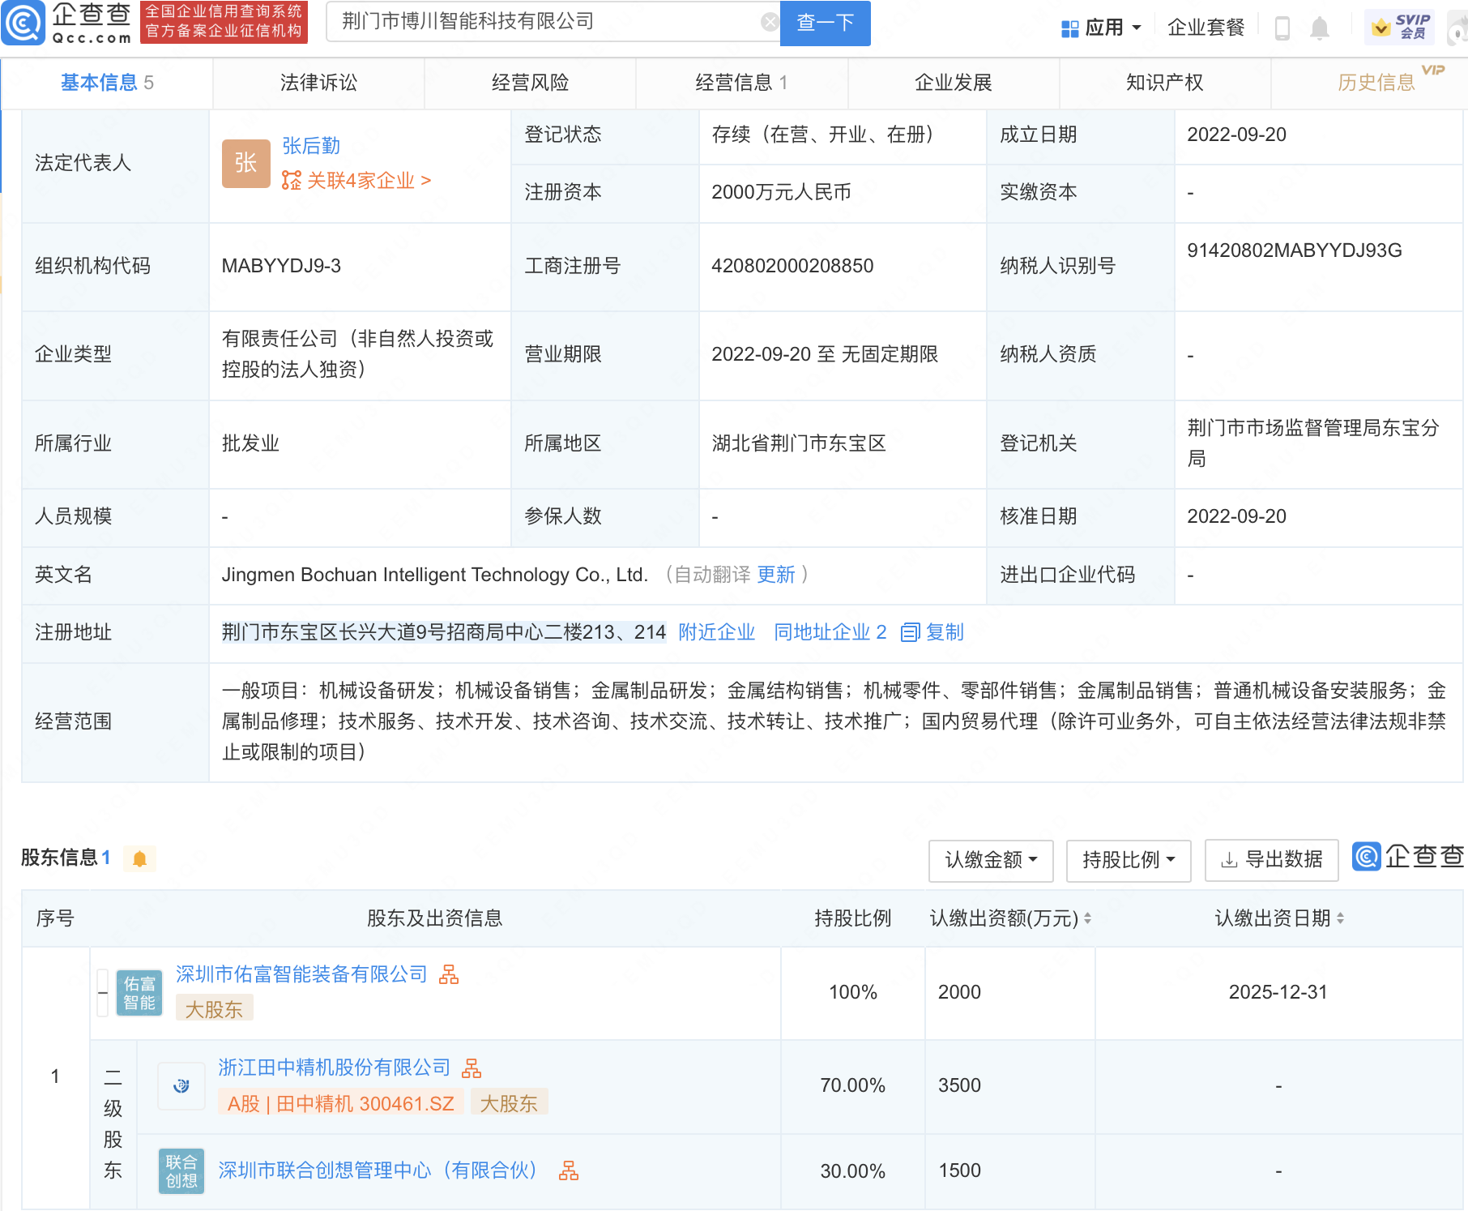Click the 企查查 logo beside 导出数据
1468x1211 pixels.
(x=1408, y=856)
